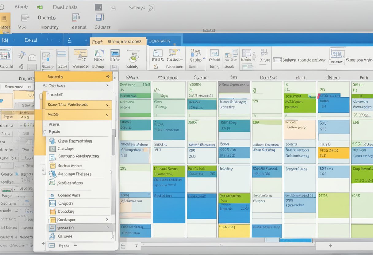Expand the Sodcats menu header arrow
Image resolution: width=373 pixels, height=255 pixels.
[x=108, y=76]
